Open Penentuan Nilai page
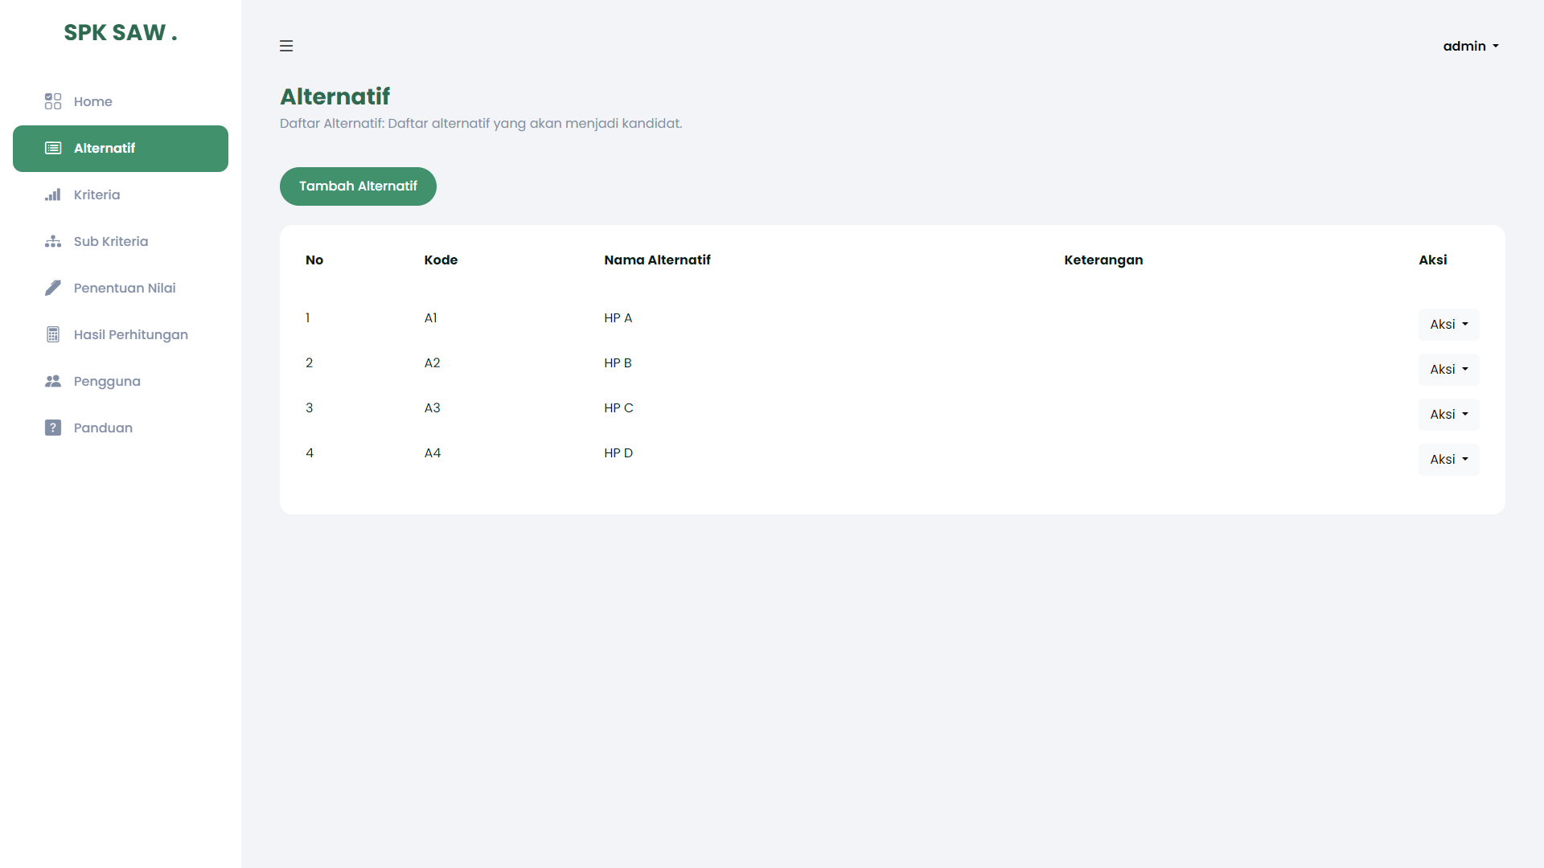Viewport: 1544px width, 868px height. click(x=121, y=288)
